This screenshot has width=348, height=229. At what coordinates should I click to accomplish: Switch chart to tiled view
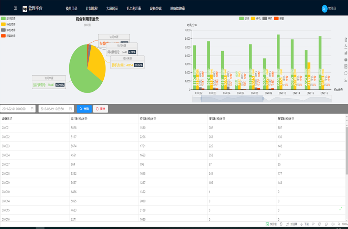coord(346,67)
